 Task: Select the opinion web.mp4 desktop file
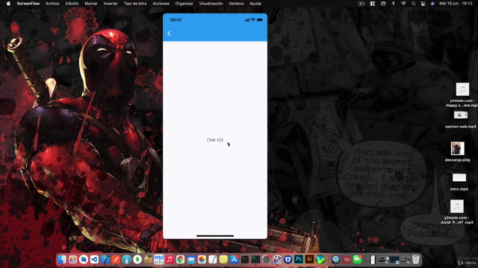pyautogui.click(x=460, y=120)
